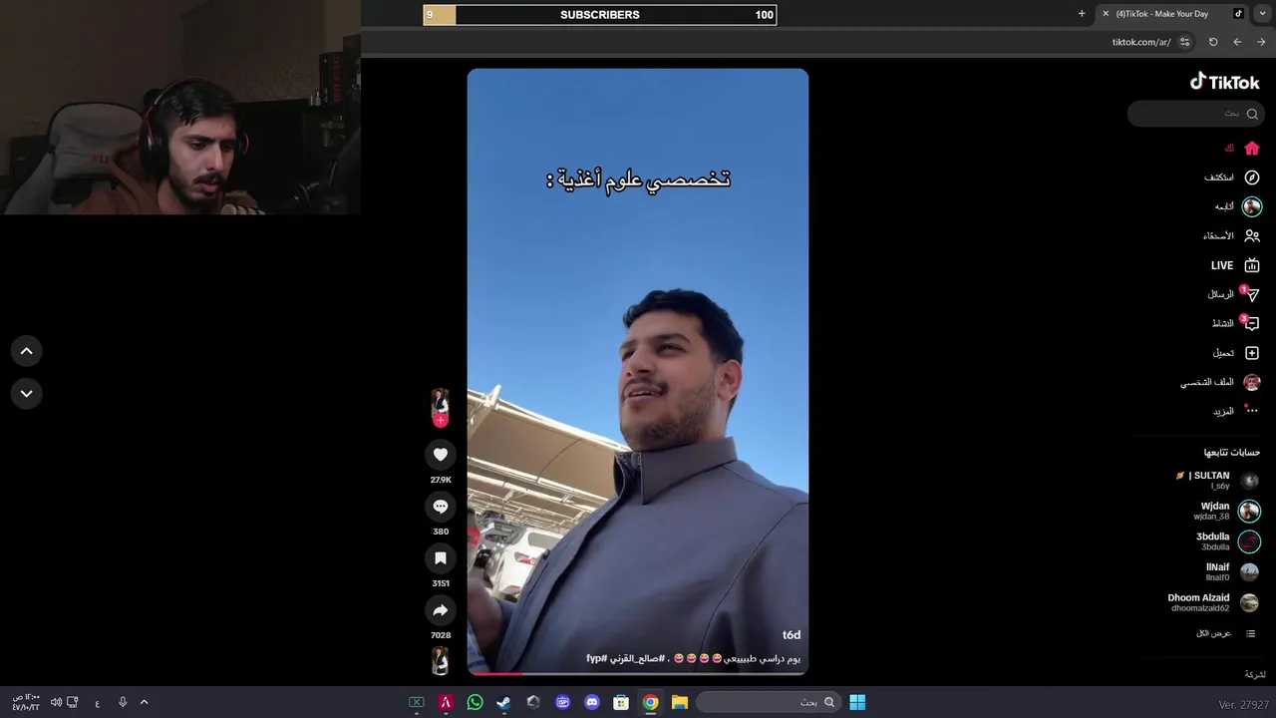Click the TikTok logo
Screen dimensions: 1276x718
coord(1224,82)
